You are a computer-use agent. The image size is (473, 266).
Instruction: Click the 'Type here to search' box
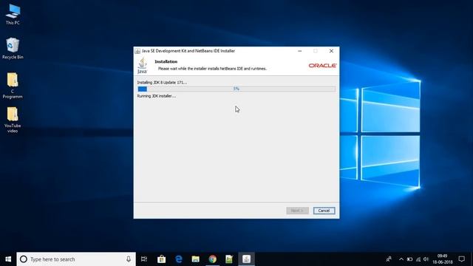click(77, 259)
